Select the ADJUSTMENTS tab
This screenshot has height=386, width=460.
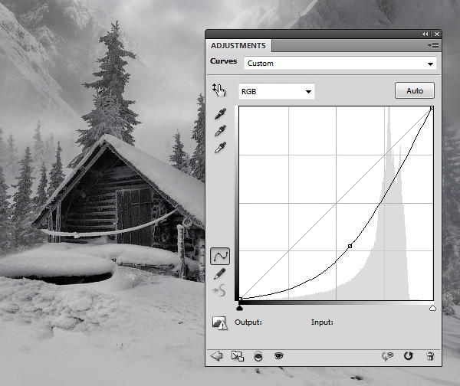coord(238,46)
